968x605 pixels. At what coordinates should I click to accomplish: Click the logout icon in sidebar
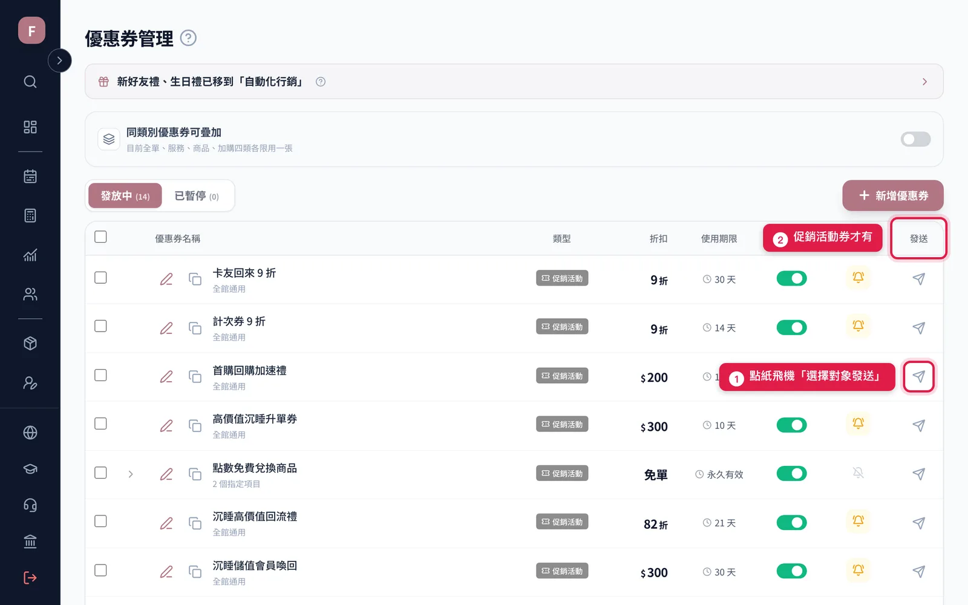click(30, 578)
